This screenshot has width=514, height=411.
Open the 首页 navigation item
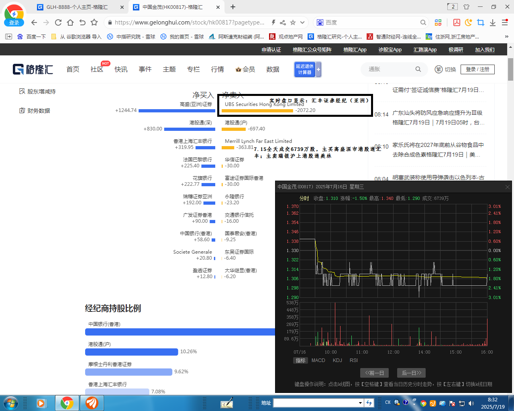(x=73, y=69)
